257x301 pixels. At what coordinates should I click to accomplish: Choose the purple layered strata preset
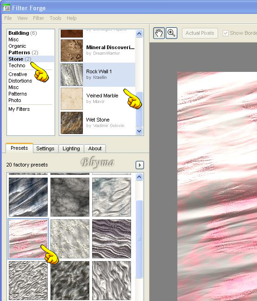[x=112, y=239]
